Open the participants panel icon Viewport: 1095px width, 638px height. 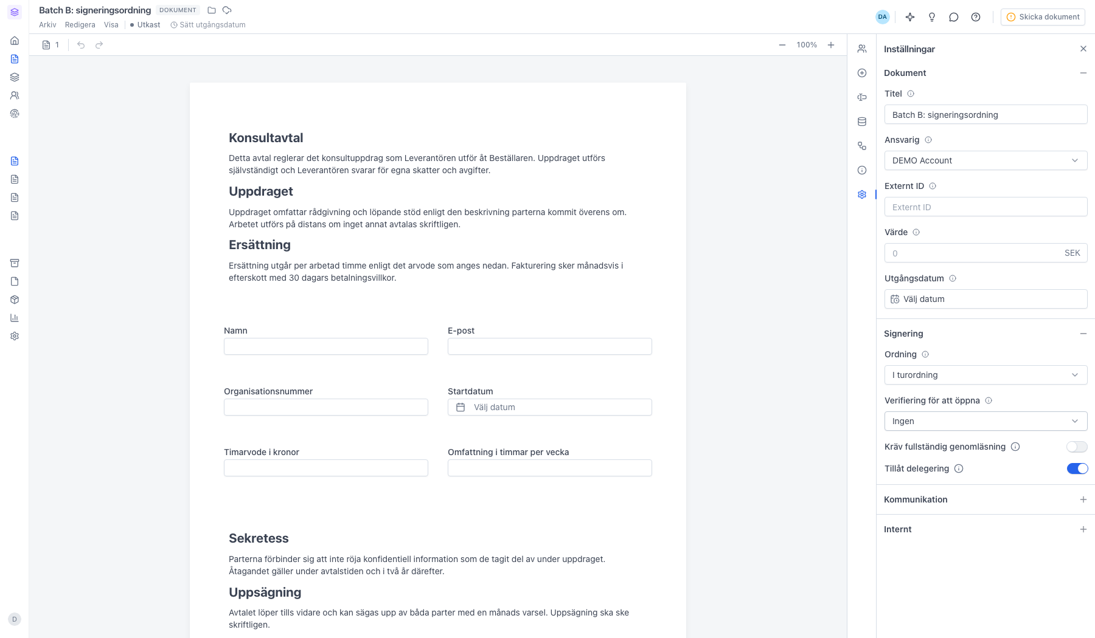(862, 49)
